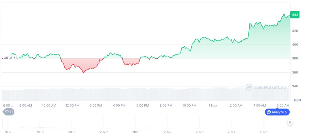The width and height of the screenshot is (309, 135).
Task: Click the range slider handle on the timeline
Action: [290, 122]
